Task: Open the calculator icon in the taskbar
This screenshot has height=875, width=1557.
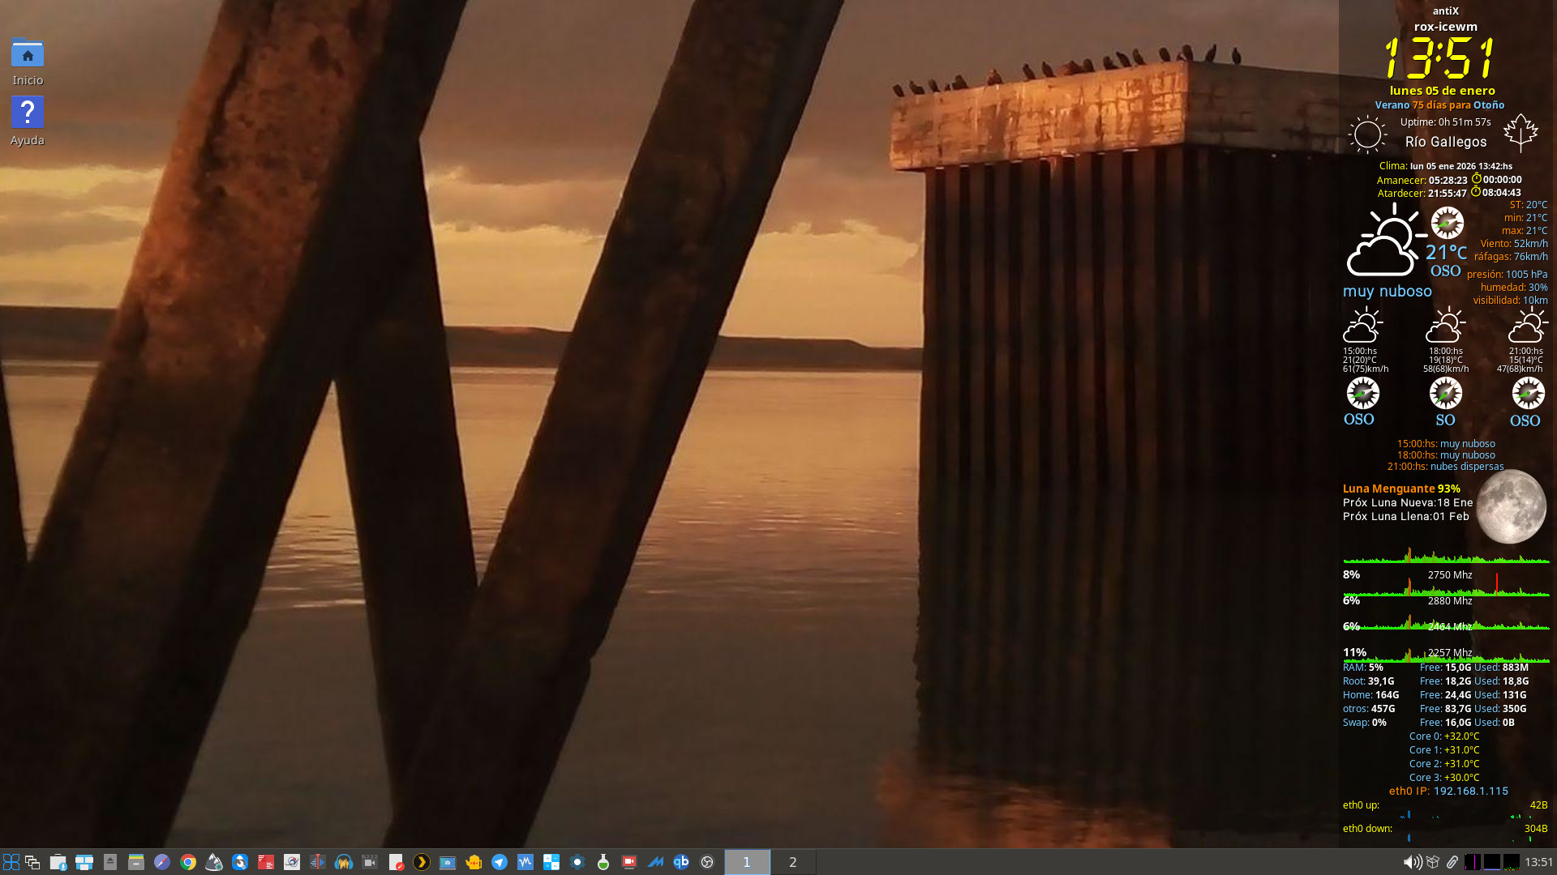Action: coord(551,862)
